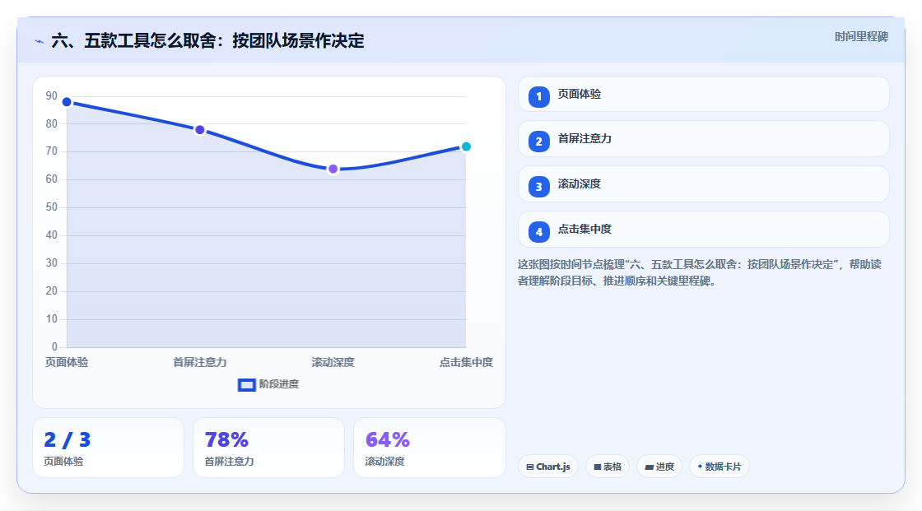Click the number 2 badge for 首屏注意力
922x511 pixels.
click(x=538, y=142)
